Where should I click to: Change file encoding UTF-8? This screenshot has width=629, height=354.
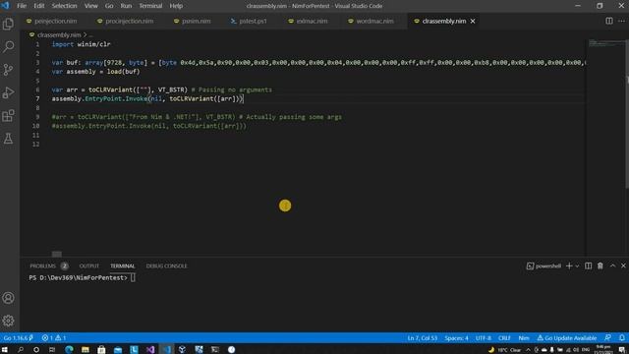(x=483, y=338)
